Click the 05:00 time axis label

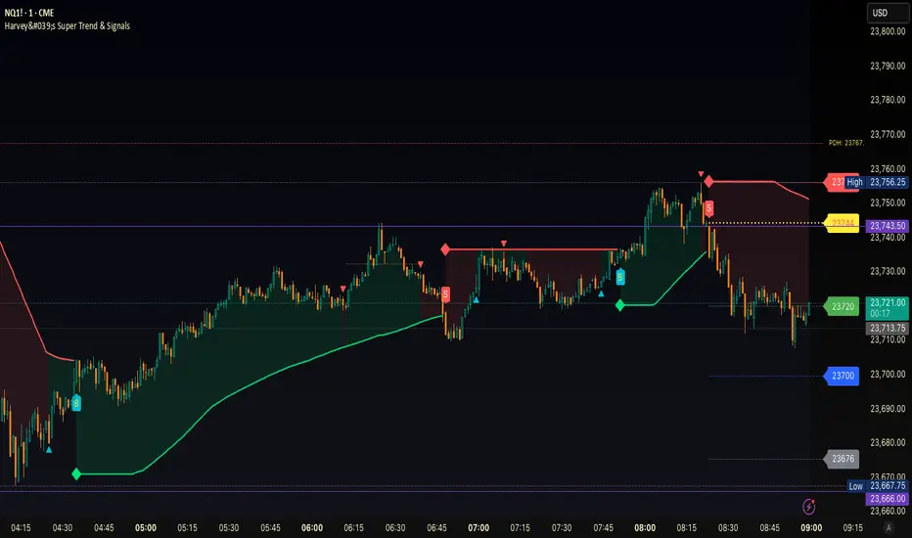[146, 528]
